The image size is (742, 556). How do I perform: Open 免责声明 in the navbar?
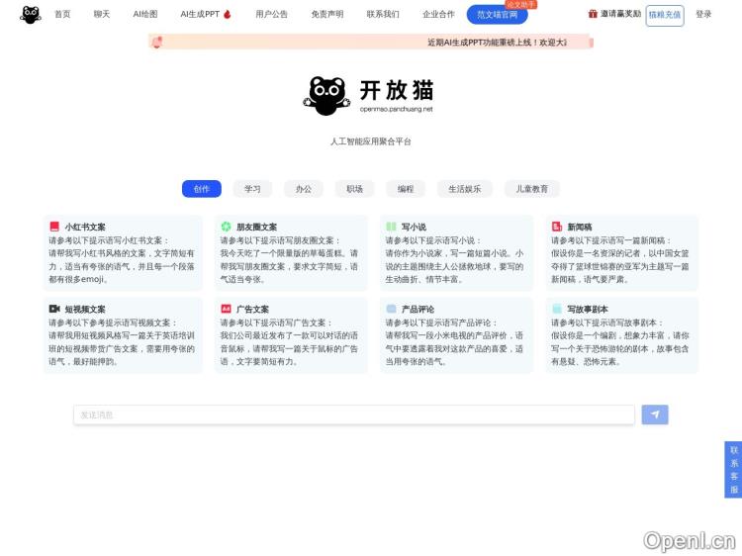point(327,14)
